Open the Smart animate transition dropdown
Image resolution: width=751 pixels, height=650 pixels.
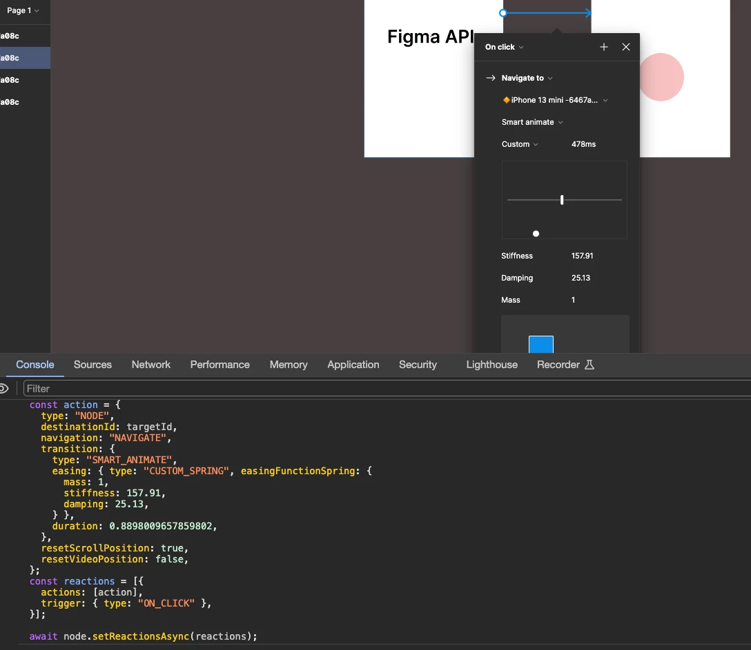532,122
